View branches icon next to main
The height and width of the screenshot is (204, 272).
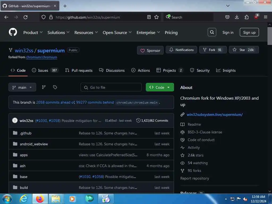pos(44,87)
